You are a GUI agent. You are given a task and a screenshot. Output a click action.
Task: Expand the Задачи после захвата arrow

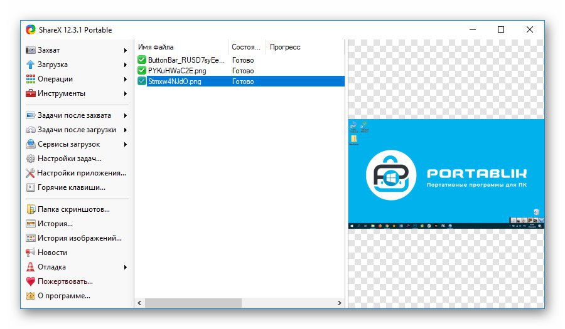125,115
